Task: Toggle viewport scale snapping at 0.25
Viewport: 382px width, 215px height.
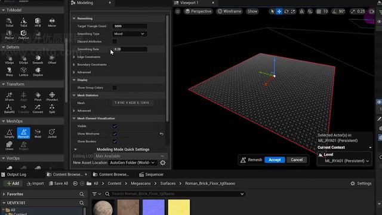Action: pos(353,11)
